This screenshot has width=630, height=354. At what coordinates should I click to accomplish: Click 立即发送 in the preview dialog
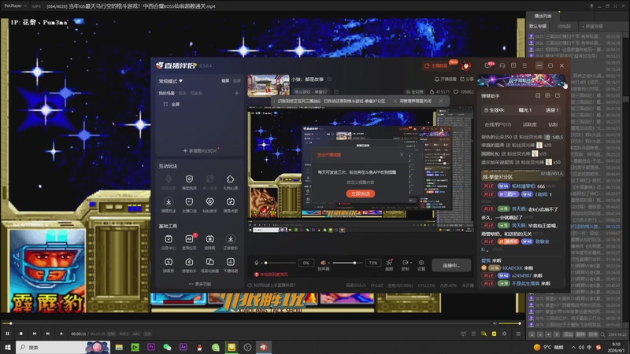361,194
